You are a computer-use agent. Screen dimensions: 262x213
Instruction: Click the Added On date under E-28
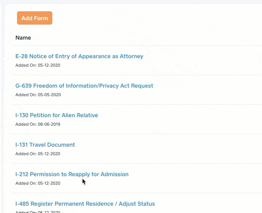38,65
